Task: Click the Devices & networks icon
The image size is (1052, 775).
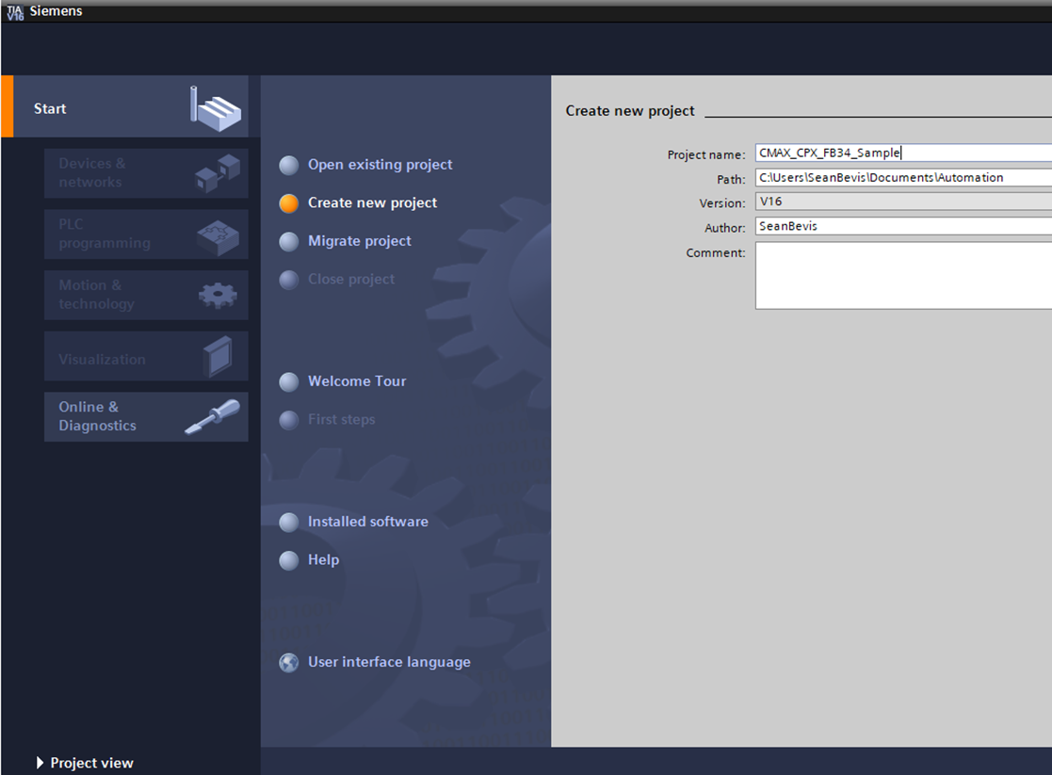Action: 218,173
